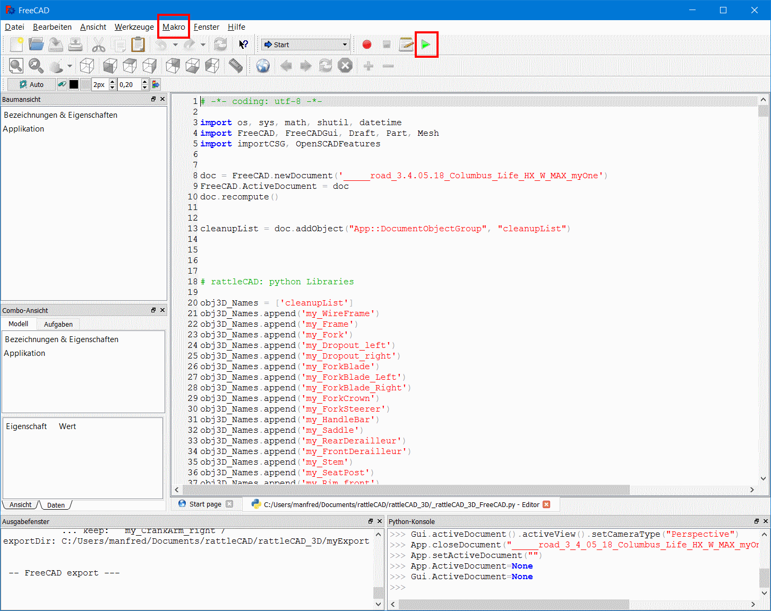Click the Redo arrow icon
The image size is (771, 611).
[190, 45]
